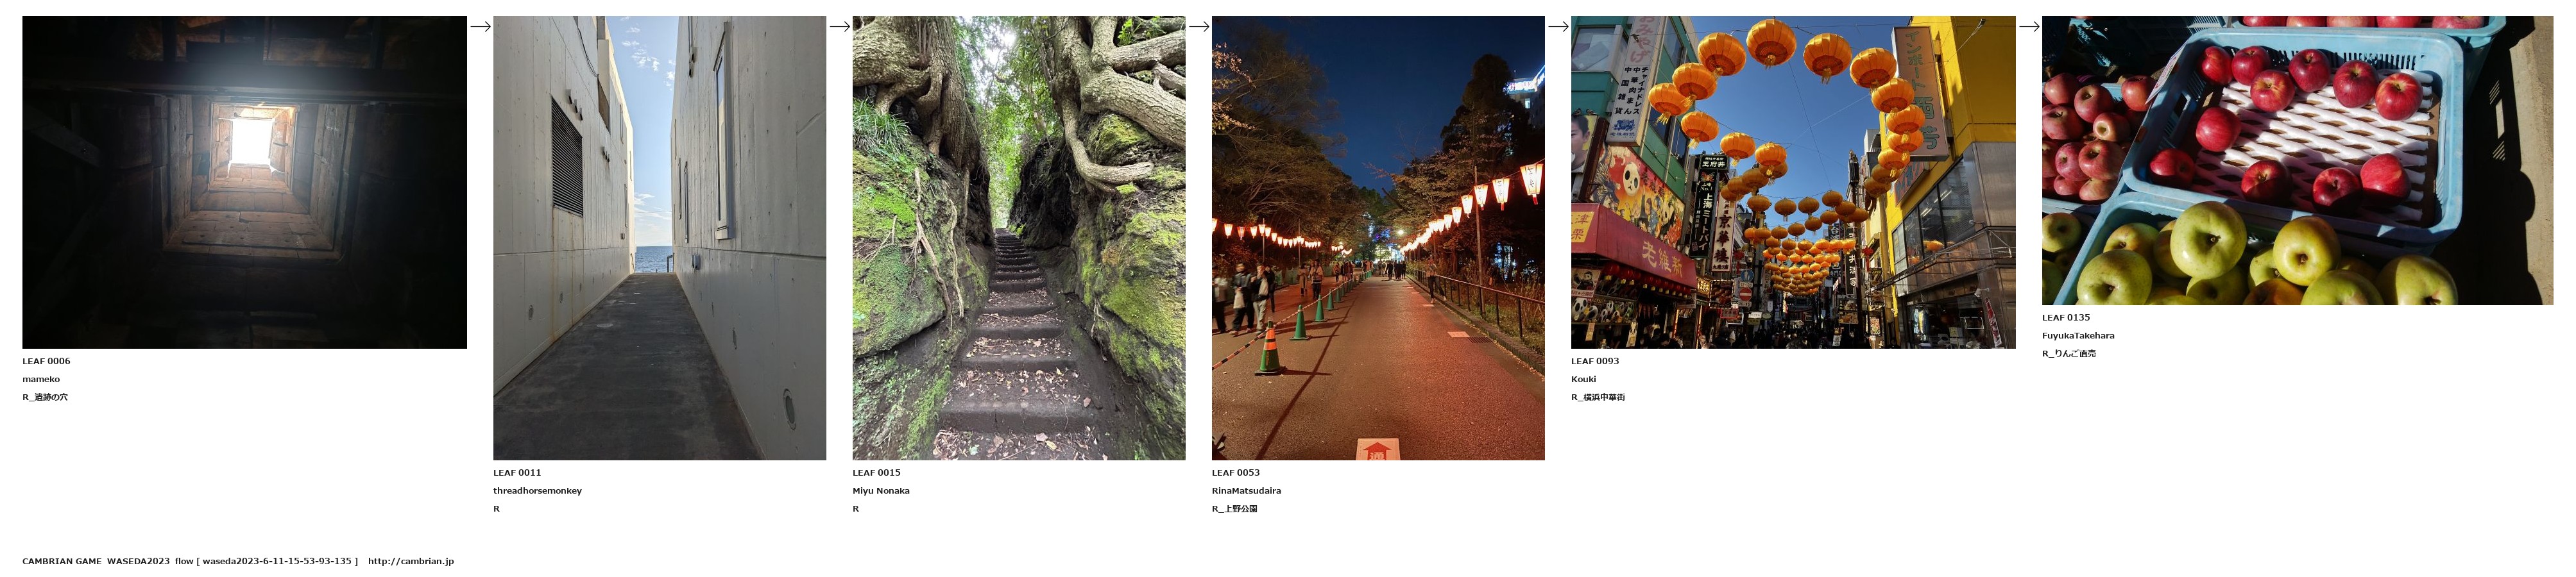Click the LEAF 0135 label
The image size is (2576, 577).
tap(2066, 318)
